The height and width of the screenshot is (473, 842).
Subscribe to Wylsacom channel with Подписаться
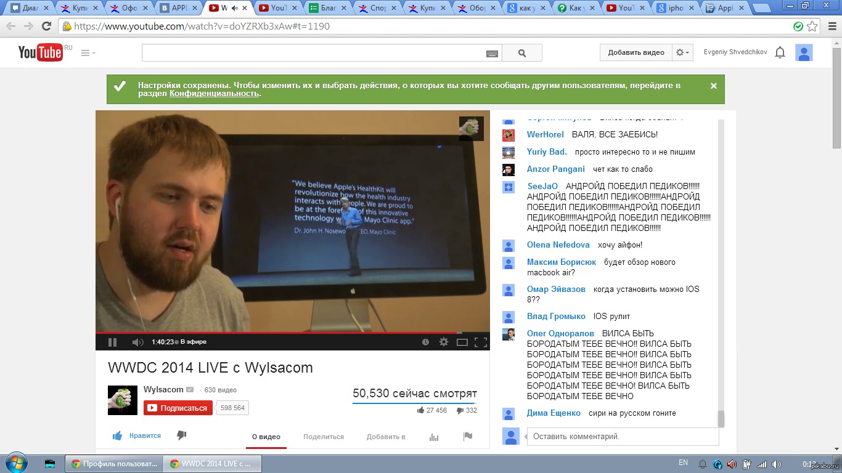(178, 408)
